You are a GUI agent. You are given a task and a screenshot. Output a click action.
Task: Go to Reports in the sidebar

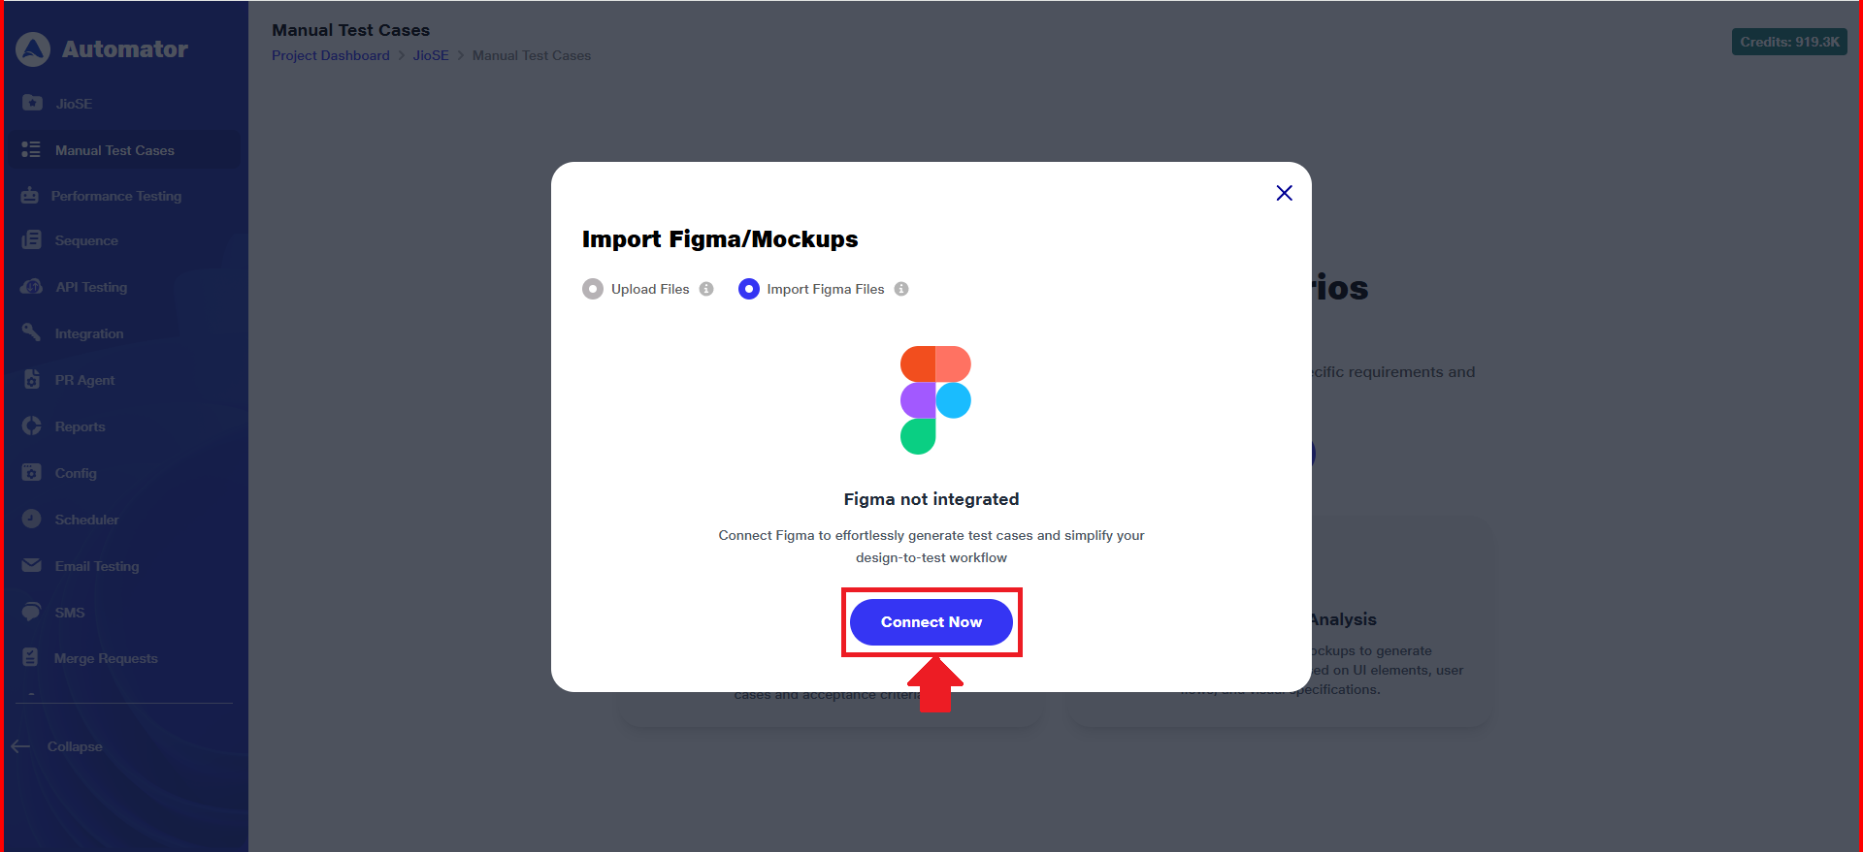pyautogui.click(x=80, y=426)
